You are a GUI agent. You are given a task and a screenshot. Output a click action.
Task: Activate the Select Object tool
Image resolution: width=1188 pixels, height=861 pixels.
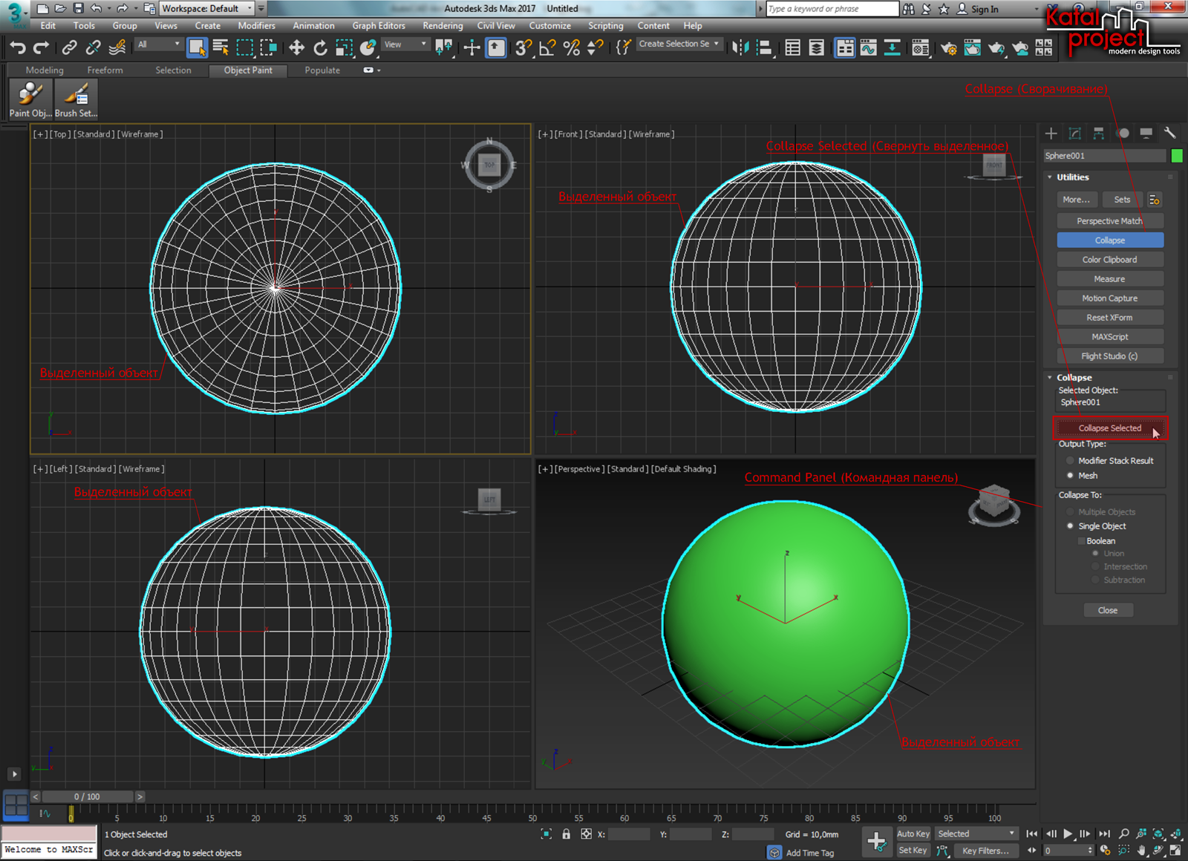point(197,48)
